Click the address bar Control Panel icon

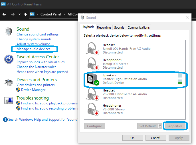32,14
